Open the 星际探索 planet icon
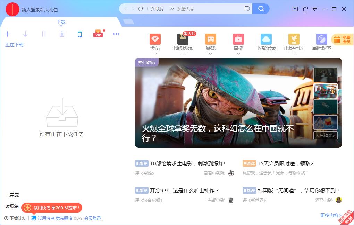Screen dimensions: 354x225 tap(322, 39)
